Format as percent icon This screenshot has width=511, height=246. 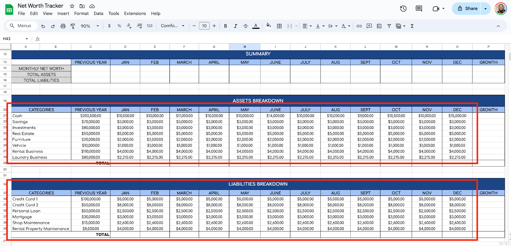point(119,26)
